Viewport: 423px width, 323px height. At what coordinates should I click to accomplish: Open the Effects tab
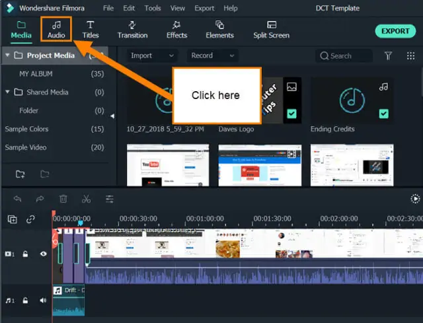coord(176,30)
